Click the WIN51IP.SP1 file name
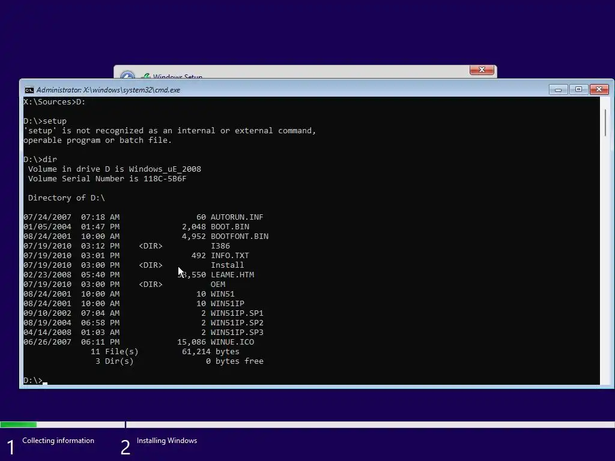Image resolution: width=615 pixels, height=461 pixels. coord(237,313)
